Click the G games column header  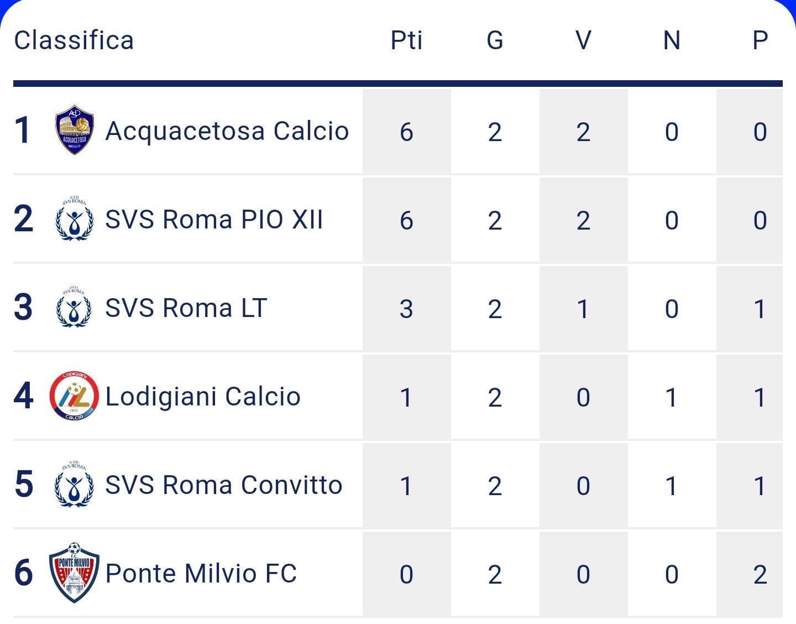pyautogui.click(x=495, y=40)
